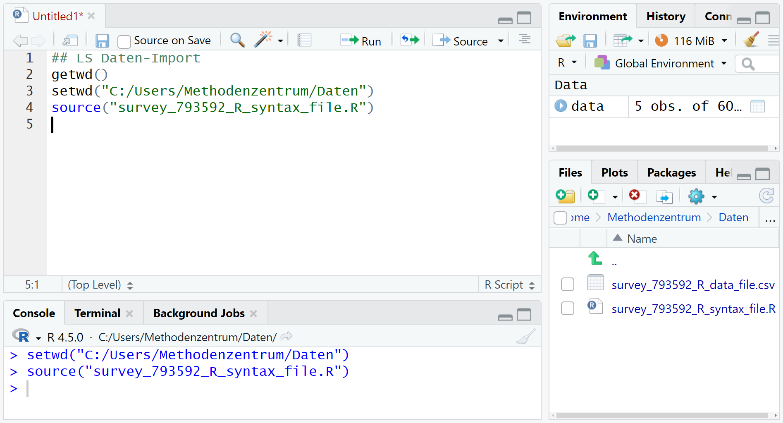This screenshot has height=423, width=783.
Task: Click the save document floppy disk icon
Action: pyautogui.click(x=102, y=41)
